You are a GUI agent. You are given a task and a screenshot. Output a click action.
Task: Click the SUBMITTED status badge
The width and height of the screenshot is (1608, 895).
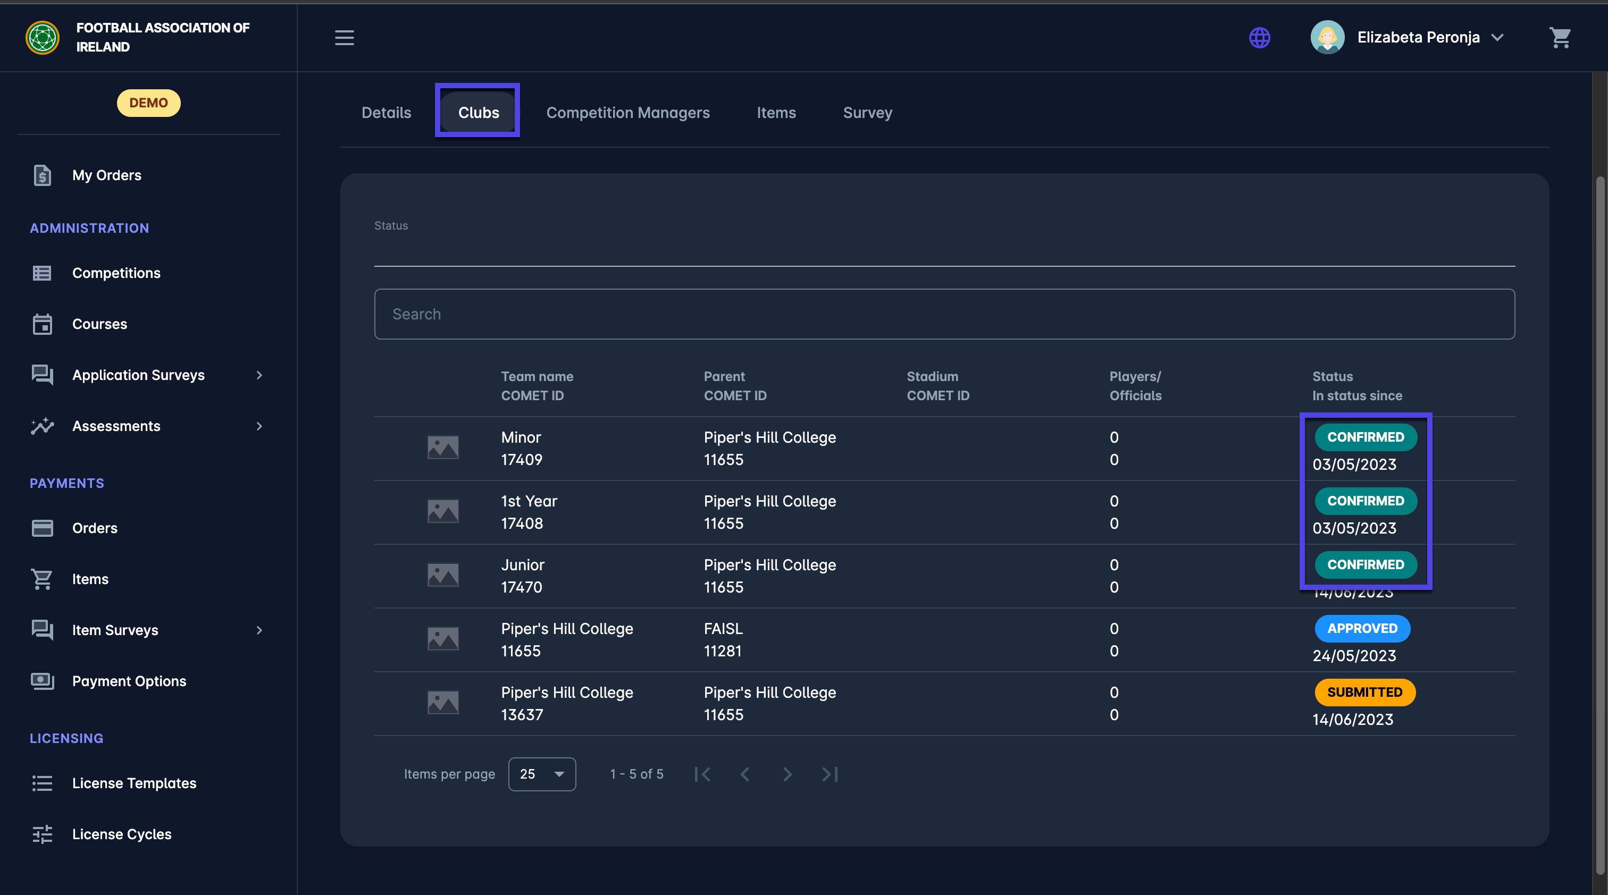1364,693
